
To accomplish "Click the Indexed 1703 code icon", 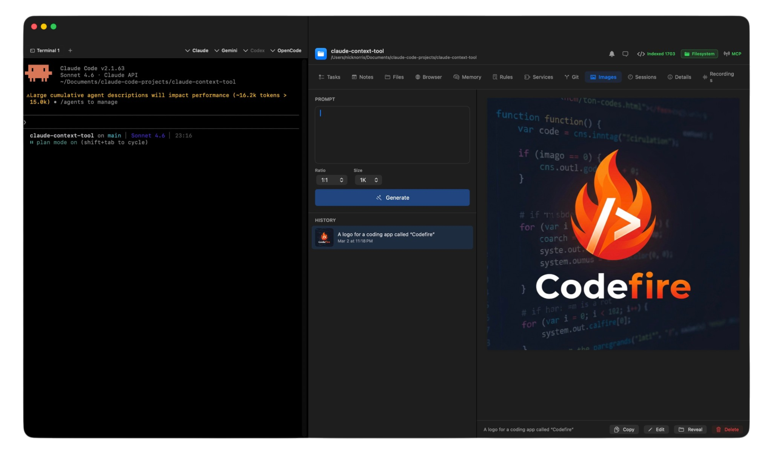I will (641, 54).
